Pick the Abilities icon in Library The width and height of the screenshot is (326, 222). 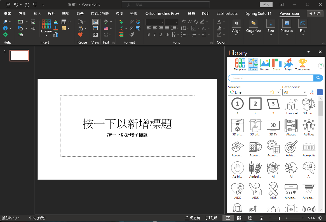click(x=309, y=127)
